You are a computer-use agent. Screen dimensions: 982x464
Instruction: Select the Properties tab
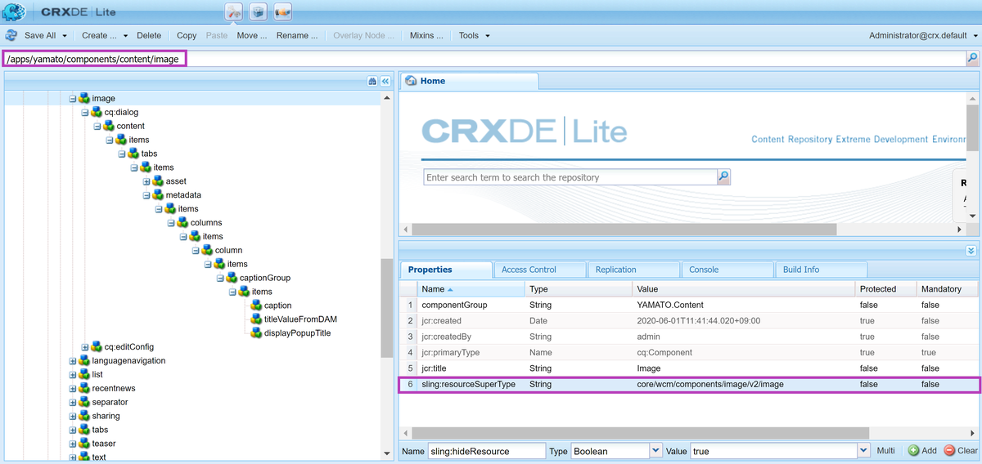pyautogui.click(x=446, y=270)
